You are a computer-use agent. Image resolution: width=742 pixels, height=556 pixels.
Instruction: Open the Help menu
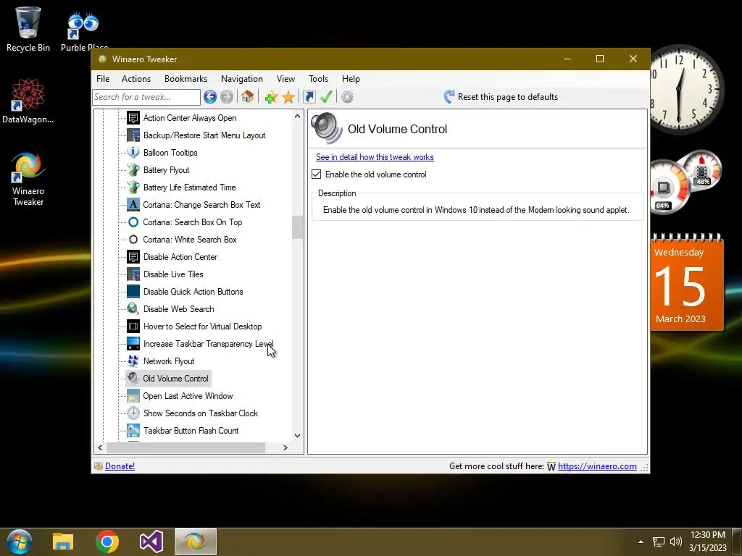(351, 79)
